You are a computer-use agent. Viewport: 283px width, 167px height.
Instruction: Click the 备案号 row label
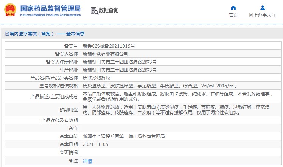coord(71,46)
